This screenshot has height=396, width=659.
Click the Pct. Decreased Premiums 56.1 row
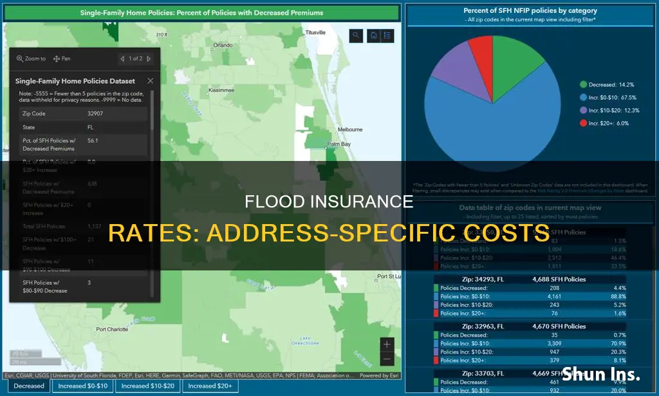pyautogui.click(x=83, y=145)
